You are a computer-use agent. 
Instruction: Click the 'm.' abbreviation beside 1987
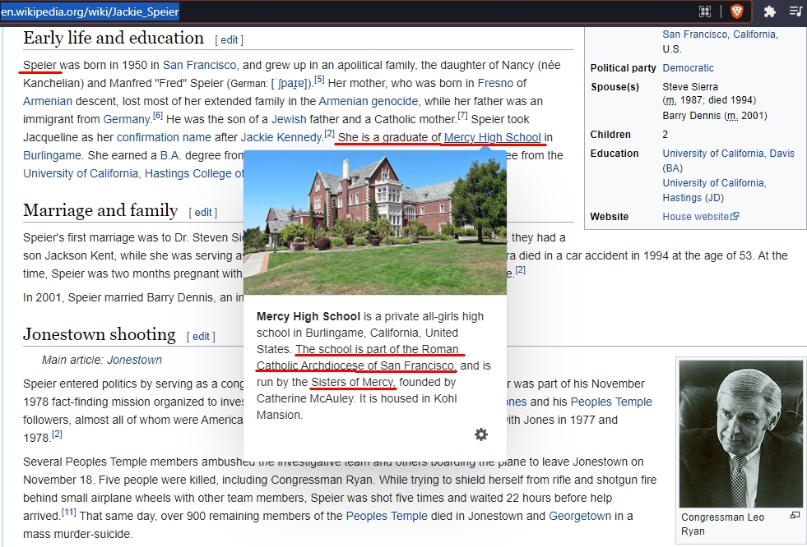(670, 100)
